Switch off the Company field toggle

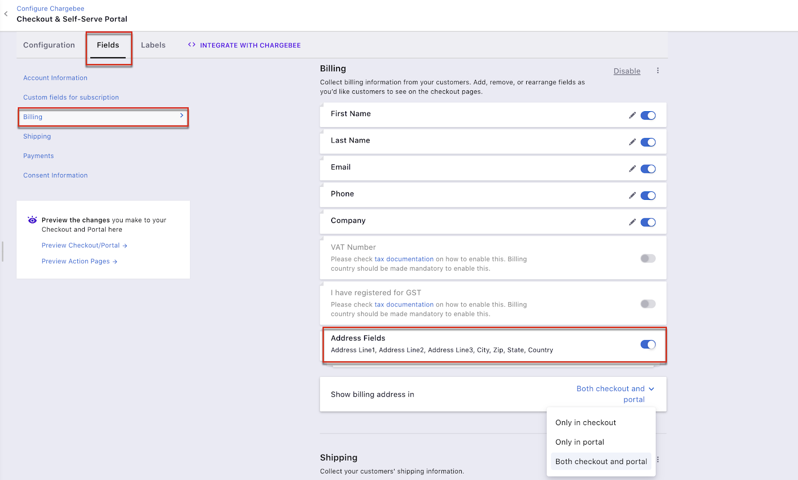click(648, 222)
